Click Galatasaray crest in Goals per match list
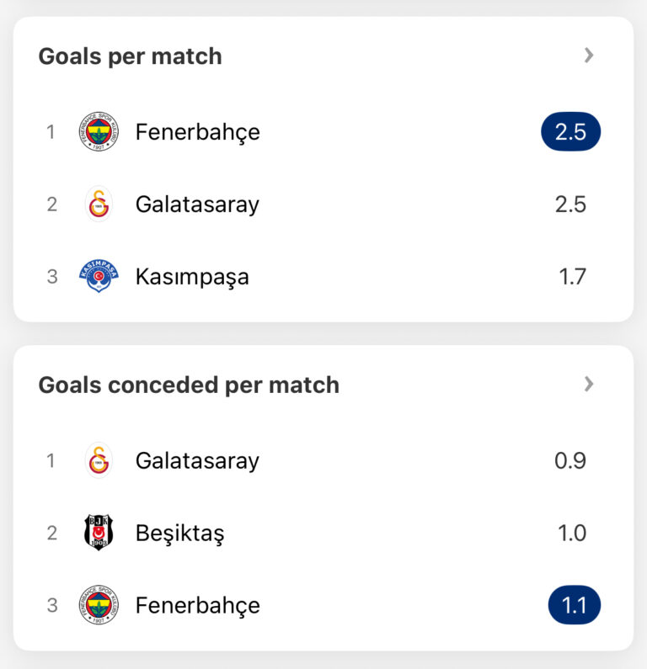This screenshot has width=647, height=669. 99,204
